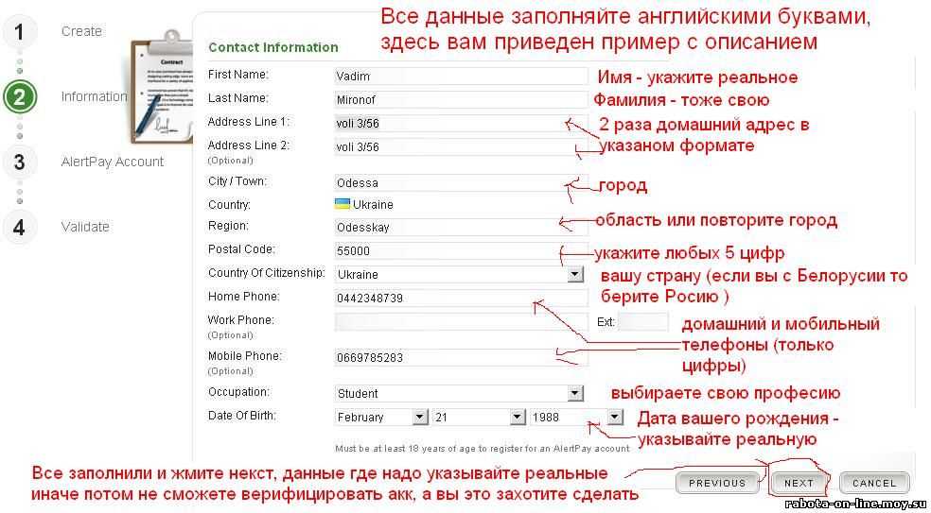
Task: Open the Country Of Citizenship dropdown
Action: point(575,274)
